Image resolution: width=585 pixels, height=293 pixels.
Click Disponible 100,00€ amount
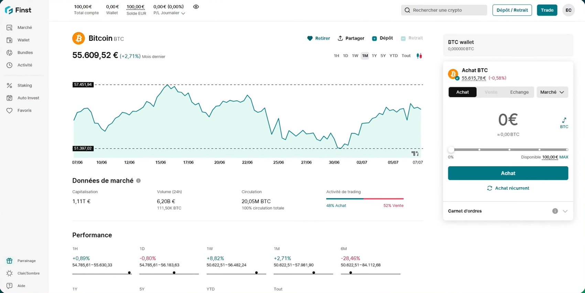coord(550,157)
